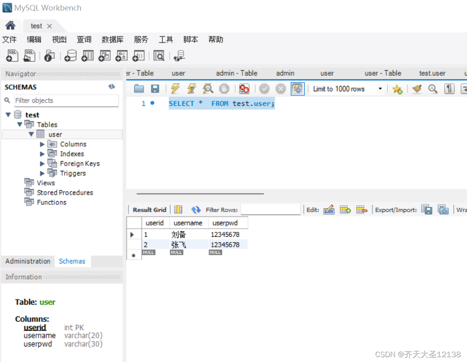Switch to admin - Table tab
Screen dimensions: 467x362
[x=236, y=73]
